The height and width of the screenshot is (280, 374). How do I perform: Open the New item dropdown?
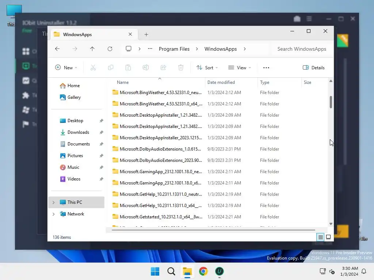pos(66,67)
